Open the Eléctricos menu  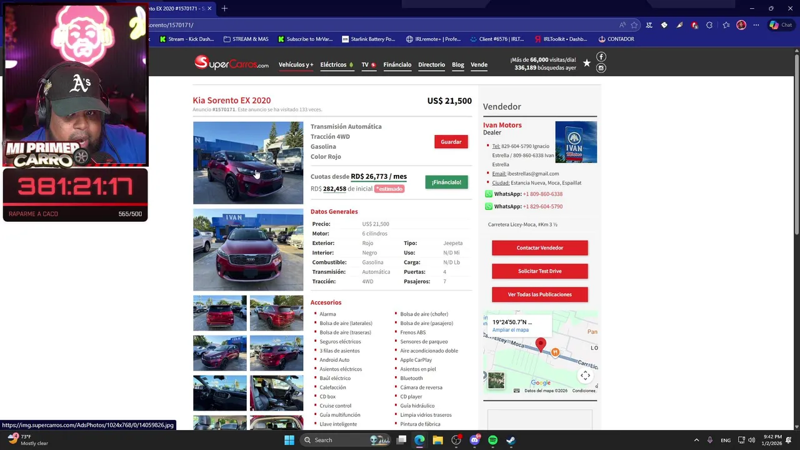337,64
